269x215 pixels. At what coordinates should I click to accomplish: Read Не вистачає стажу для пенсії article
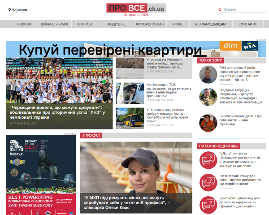240,180
